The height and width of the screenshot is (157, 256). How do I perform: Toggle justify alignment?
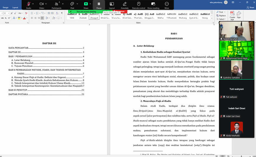(42, 18)
